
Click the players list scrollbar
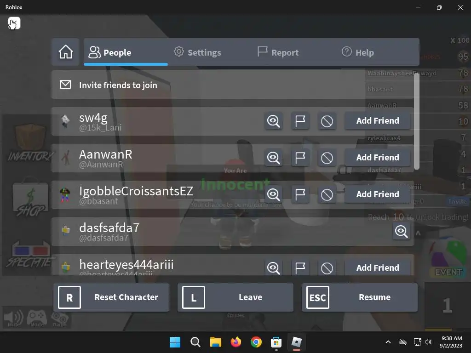[416, 121]
